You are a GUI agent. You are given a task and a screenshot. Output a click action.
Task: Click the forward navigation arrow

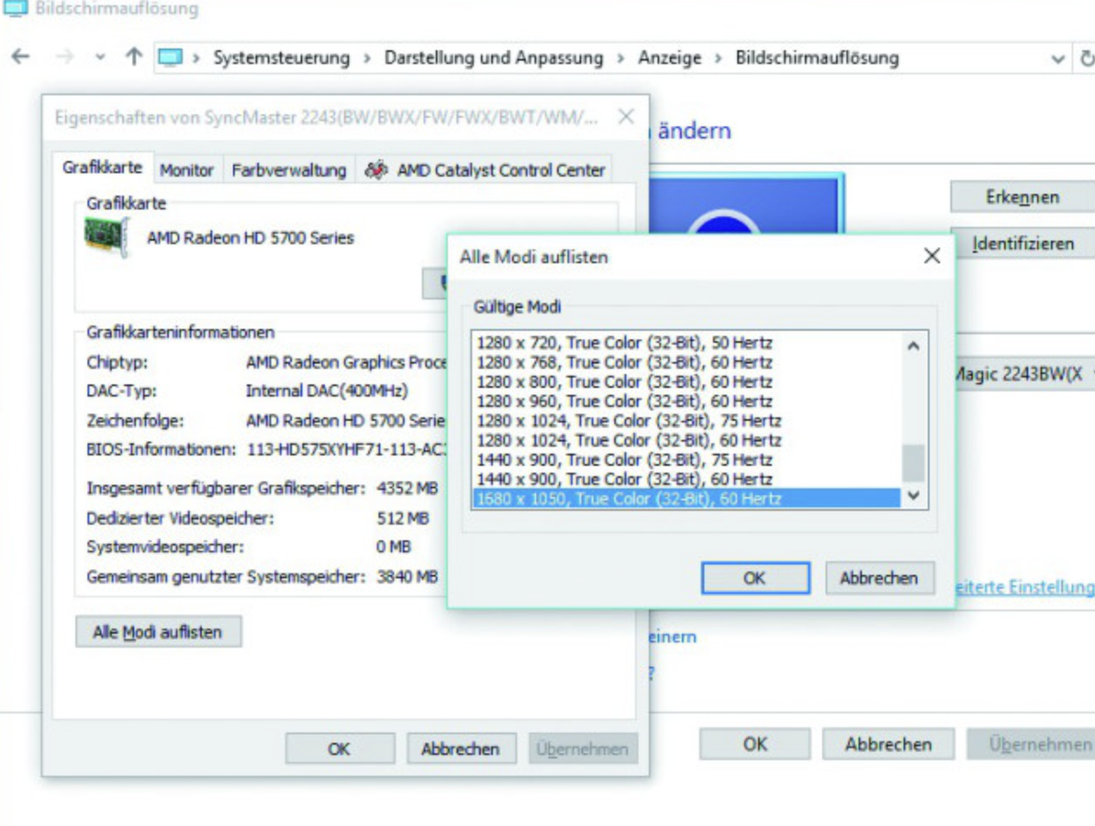tap(64, 57)
